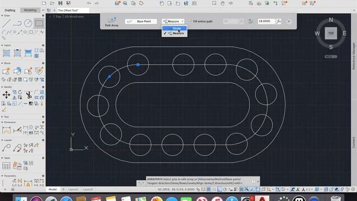Switch to the Drafting tab
Image resolution: width=357 pixels, height=201 pixels.
(10, 10)
